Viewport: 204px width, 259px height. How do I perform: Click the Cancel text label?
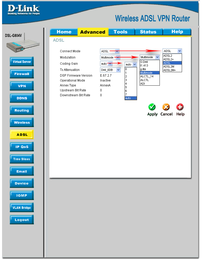pos(166,114)
